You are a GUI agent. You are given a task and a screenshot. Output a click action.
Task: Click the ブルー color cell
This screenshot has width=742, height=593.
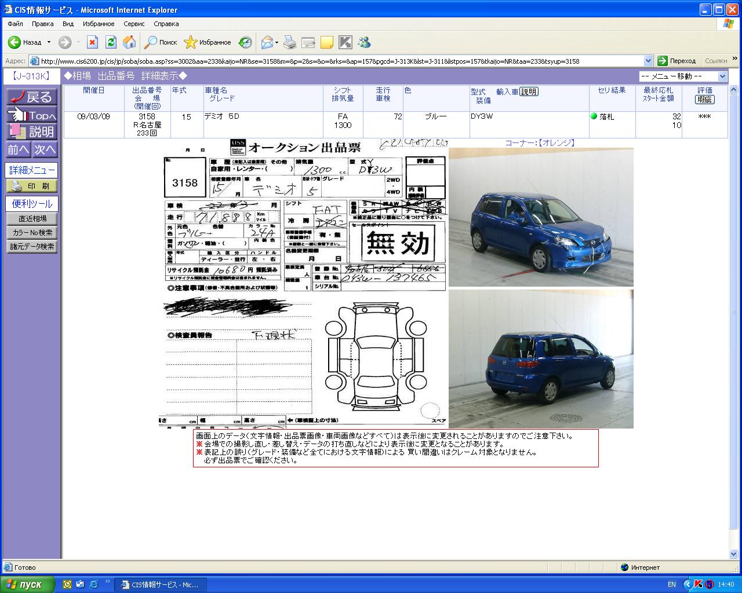pos(436,125)
